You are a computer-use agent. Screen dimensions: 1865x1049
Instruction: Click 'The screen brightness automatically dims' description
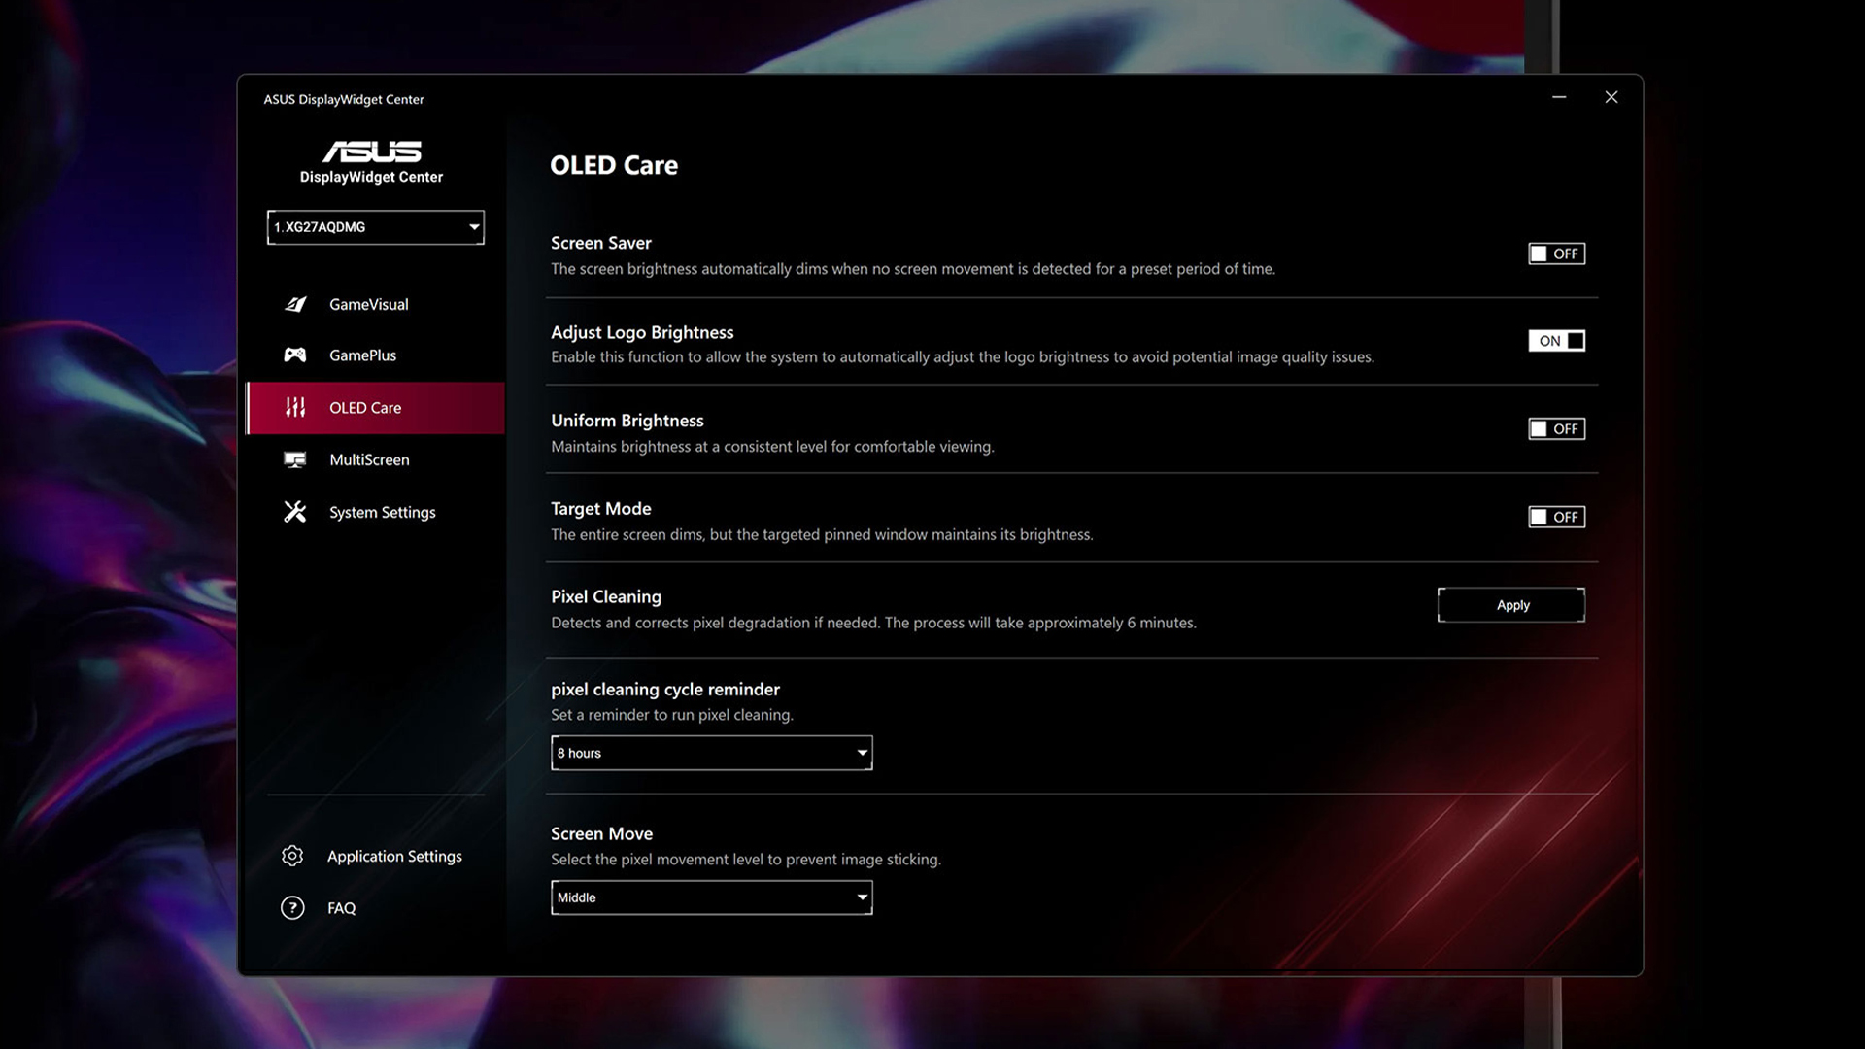913,269
